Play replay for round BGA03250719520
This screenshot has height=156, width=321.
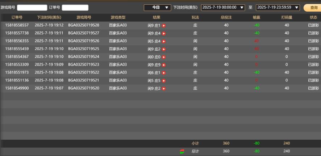click(x=164, y=89)
